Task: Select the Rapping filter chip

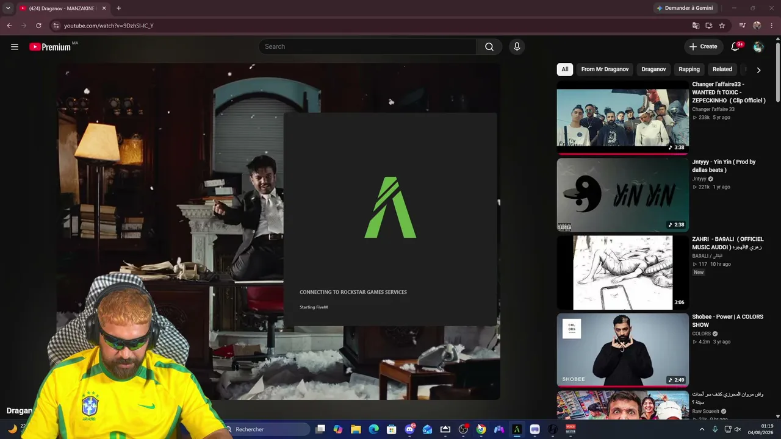Action: coord(689,70)
